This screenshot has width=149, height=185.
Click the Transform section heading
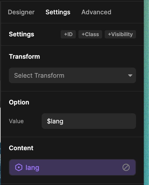24,57
